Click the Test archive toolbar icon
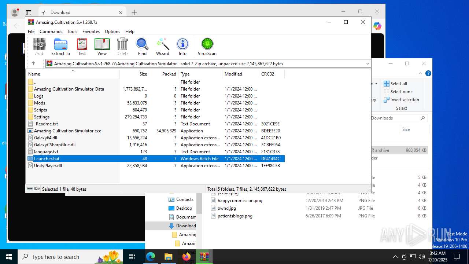The image size is (469, 264). coord(82,47)
